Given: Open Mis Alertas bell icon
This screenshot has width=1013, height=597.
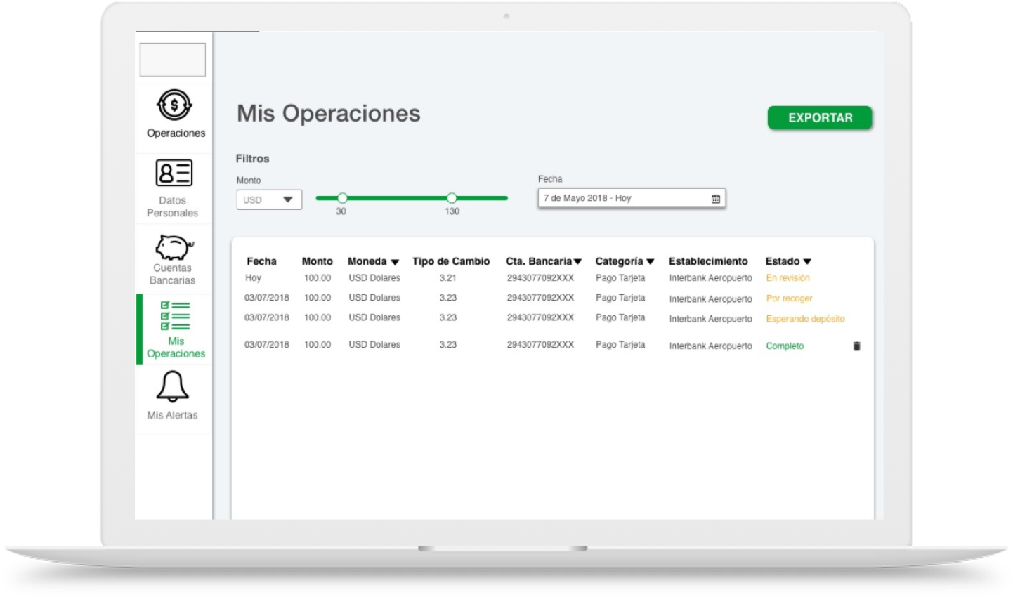Looking at the screenshot, I should pos(172,387).
